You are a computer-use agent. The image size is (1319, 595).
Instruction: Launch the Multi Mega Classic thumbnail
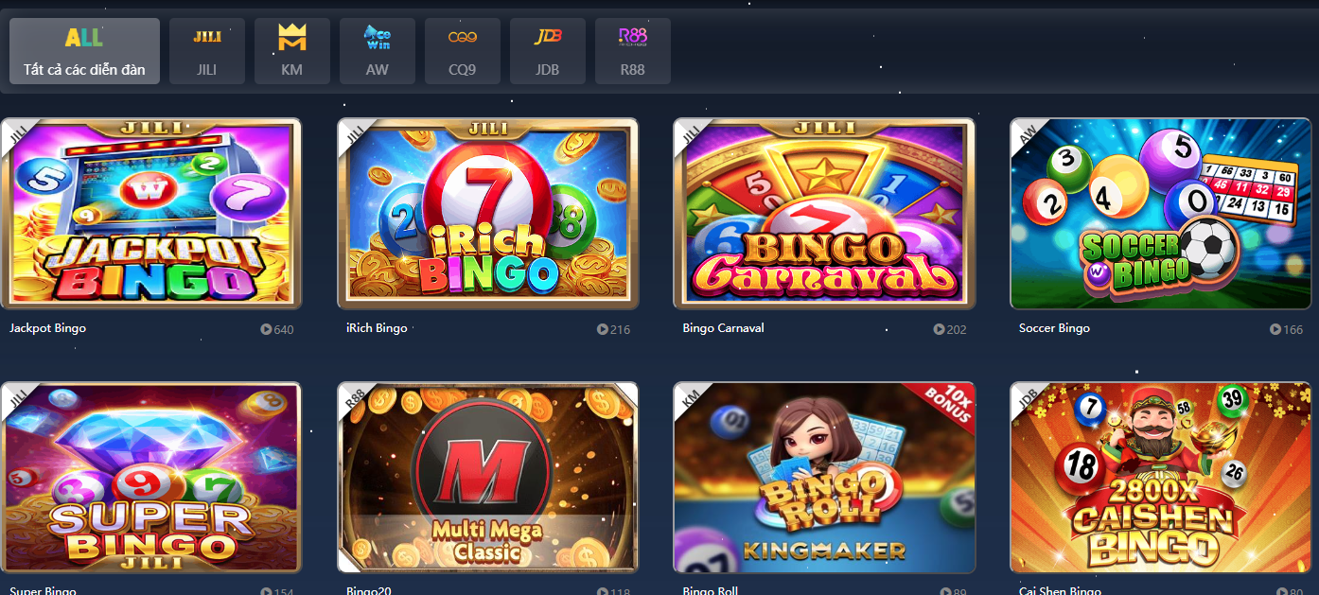pyautogui.click(x=488, y=478)
